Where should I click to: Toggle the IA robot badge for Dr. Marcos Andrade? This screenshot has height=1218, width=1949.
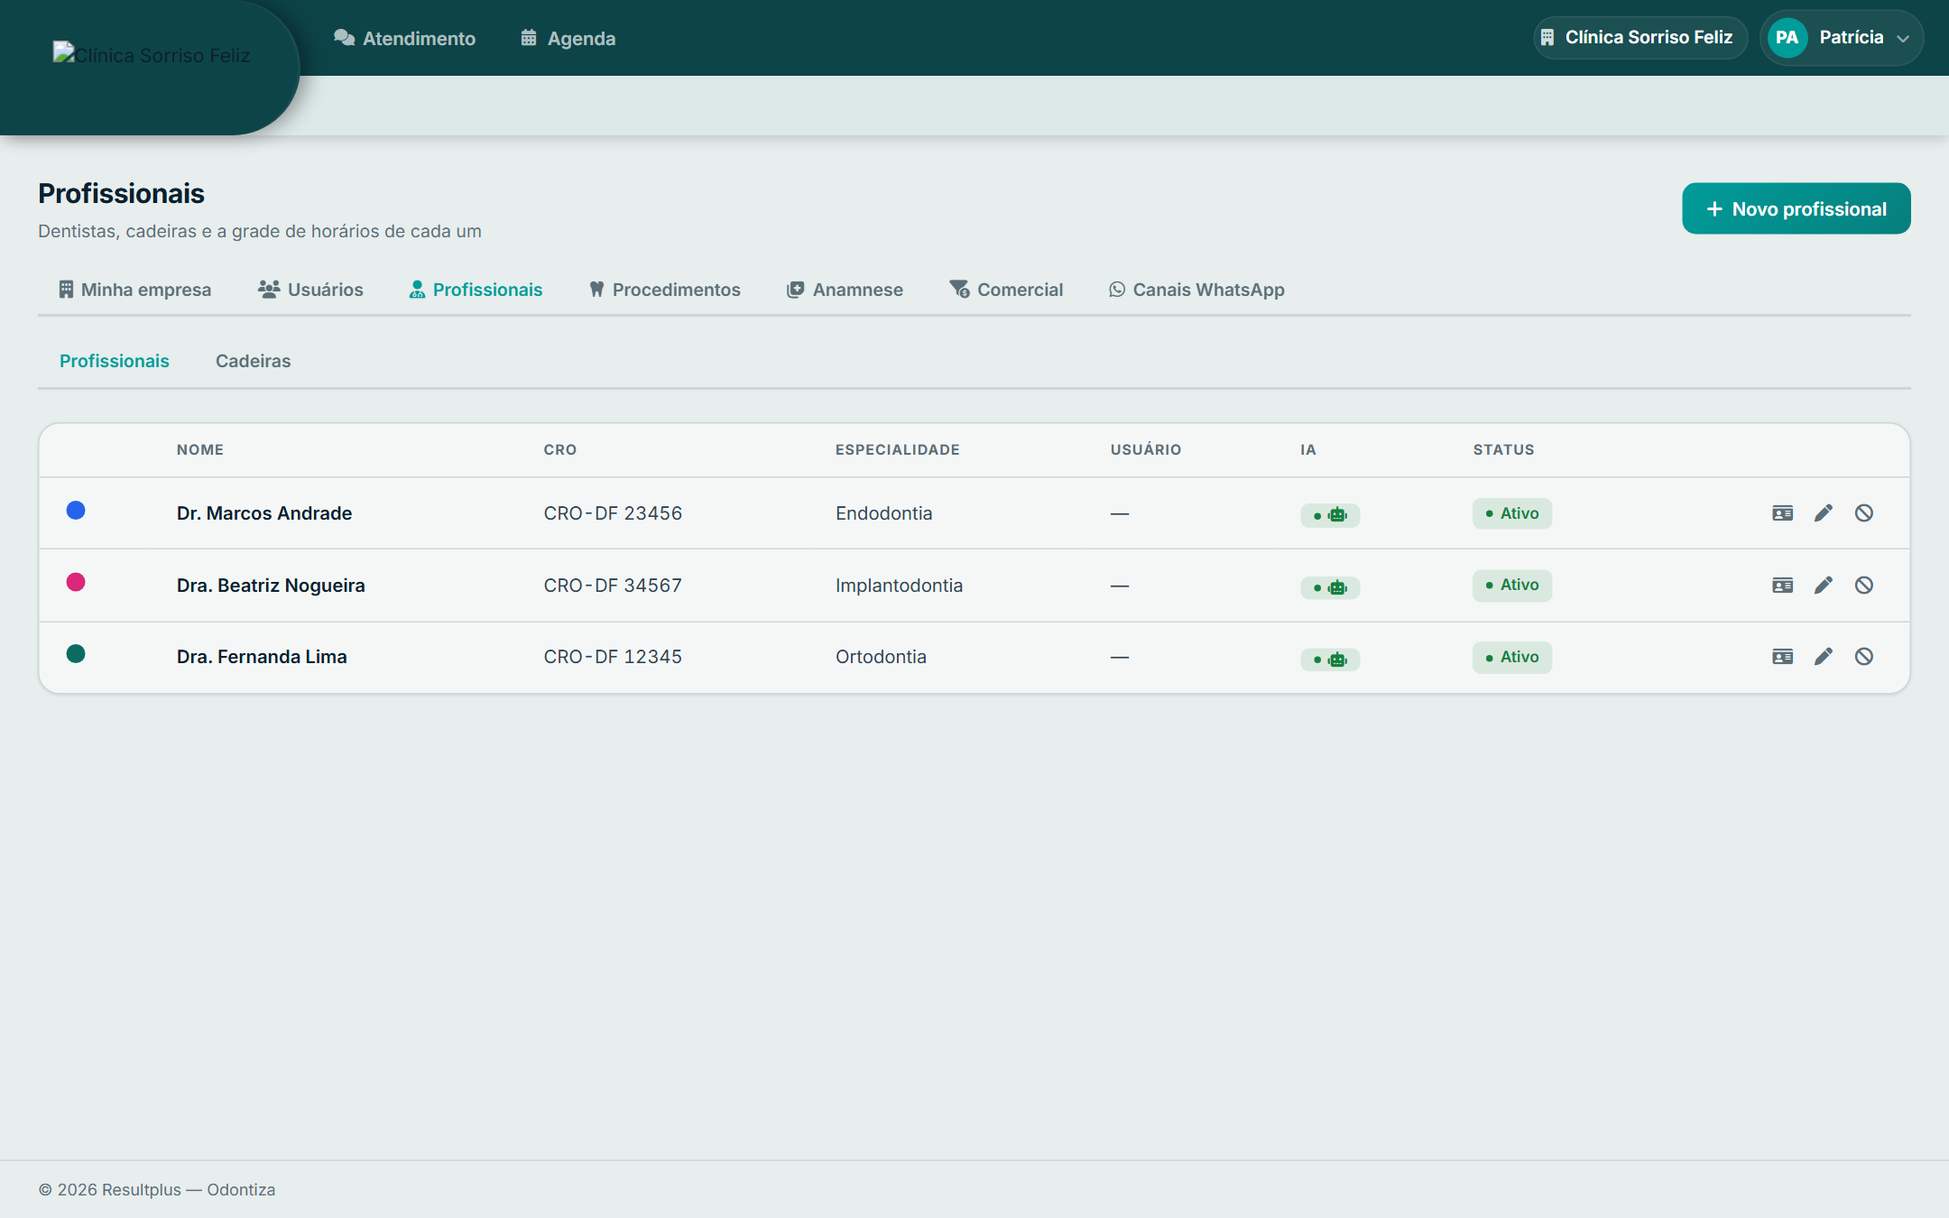1330,515
